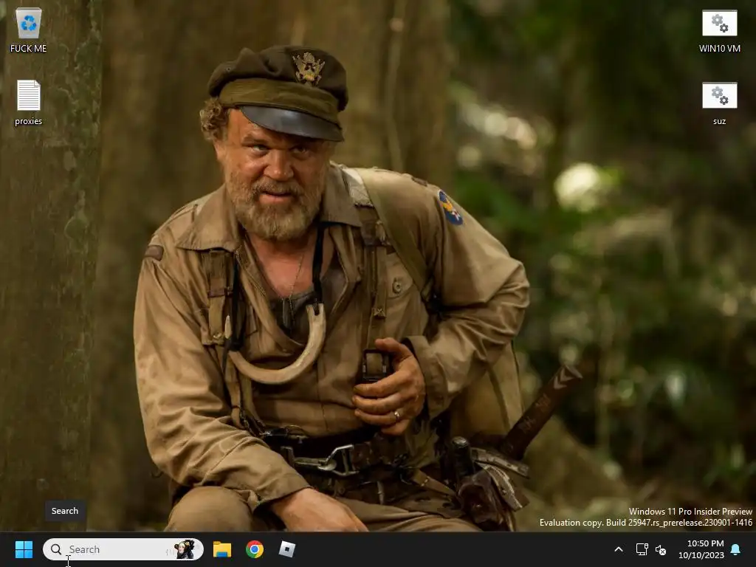Open the square white taskbar app icon

(x=287, y=549)
